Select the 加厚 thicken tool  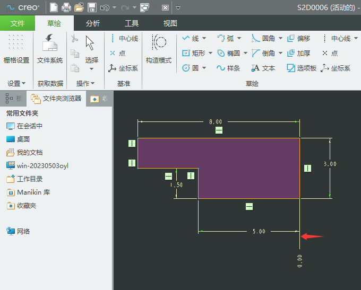point(298,54)
